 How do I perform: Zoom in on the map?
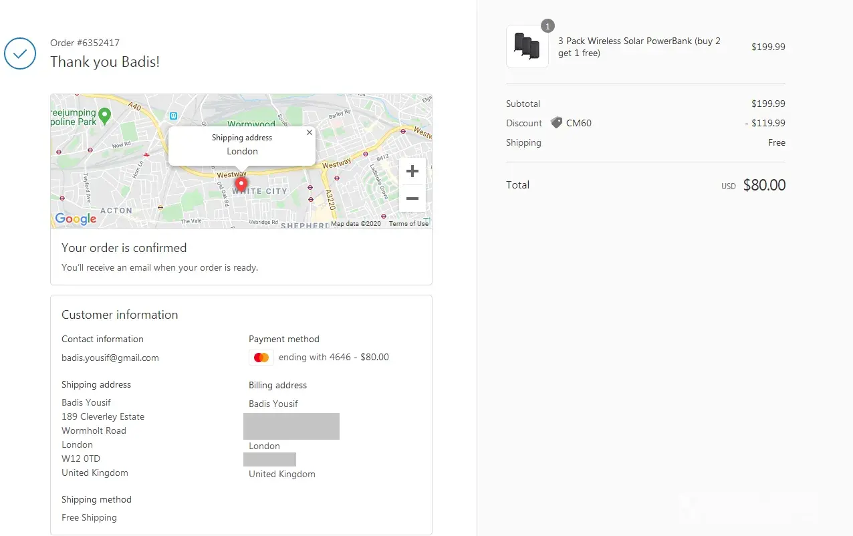coord(412,171)
